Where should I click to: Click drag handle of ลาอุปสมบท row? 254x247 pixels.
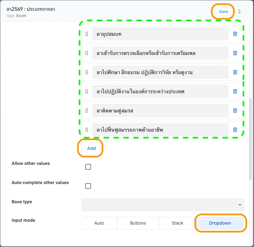tap(87, 34)
